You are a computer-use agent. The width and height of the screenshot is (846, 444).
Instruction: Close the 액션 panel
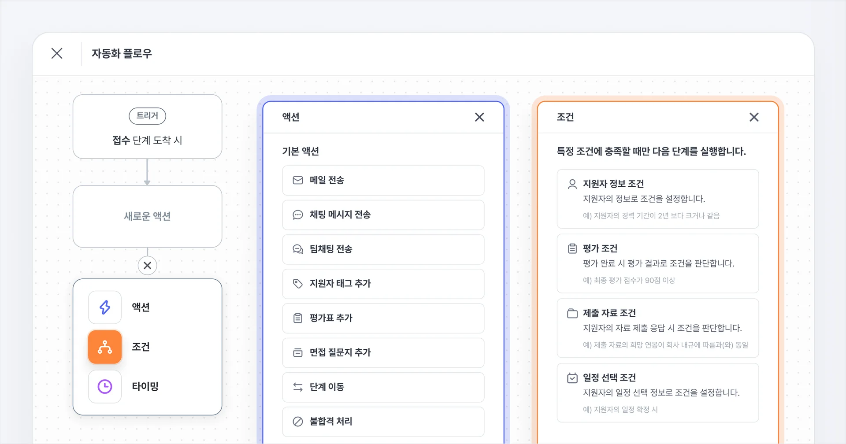coord(479,117)
